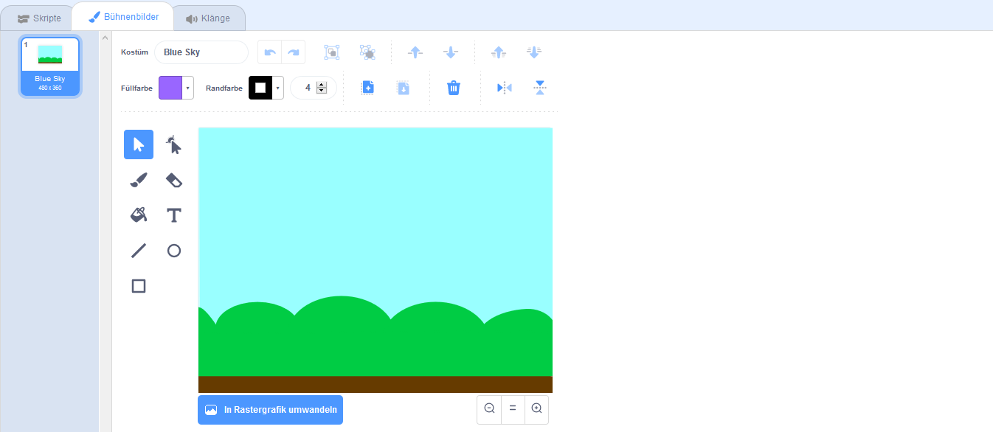Image resolution: width=993 pixels, height=432 pixels.
Task: Select the Eraser tool
Action: tap(174, 180)
